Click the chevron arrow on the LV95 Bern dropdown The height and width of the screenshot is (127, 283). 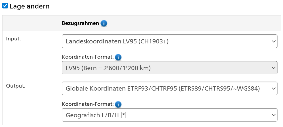click(x=273, y=68)
